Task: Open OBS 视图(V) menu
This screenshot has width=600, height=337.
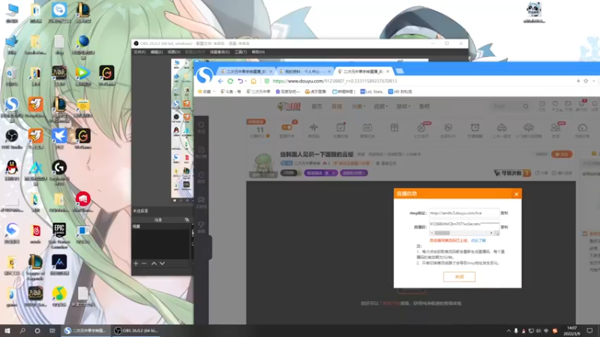Action: point(174,52)
